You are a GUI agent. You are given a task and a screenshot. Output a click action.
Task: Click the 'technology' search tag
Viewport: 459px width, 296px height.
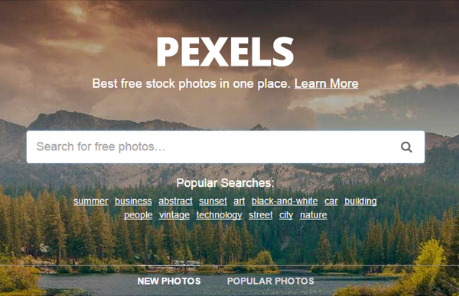219,215
